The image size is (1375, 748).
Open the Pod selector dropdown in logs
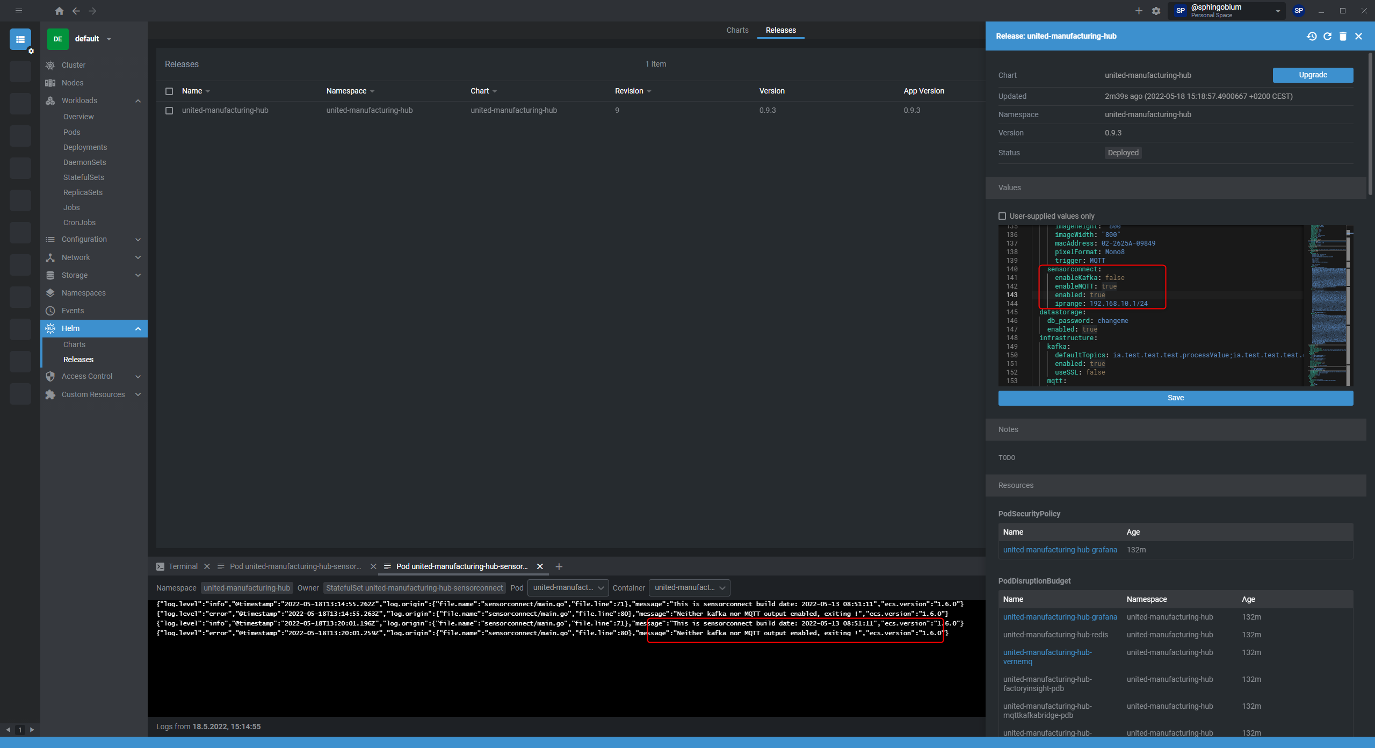coord(568,588)
